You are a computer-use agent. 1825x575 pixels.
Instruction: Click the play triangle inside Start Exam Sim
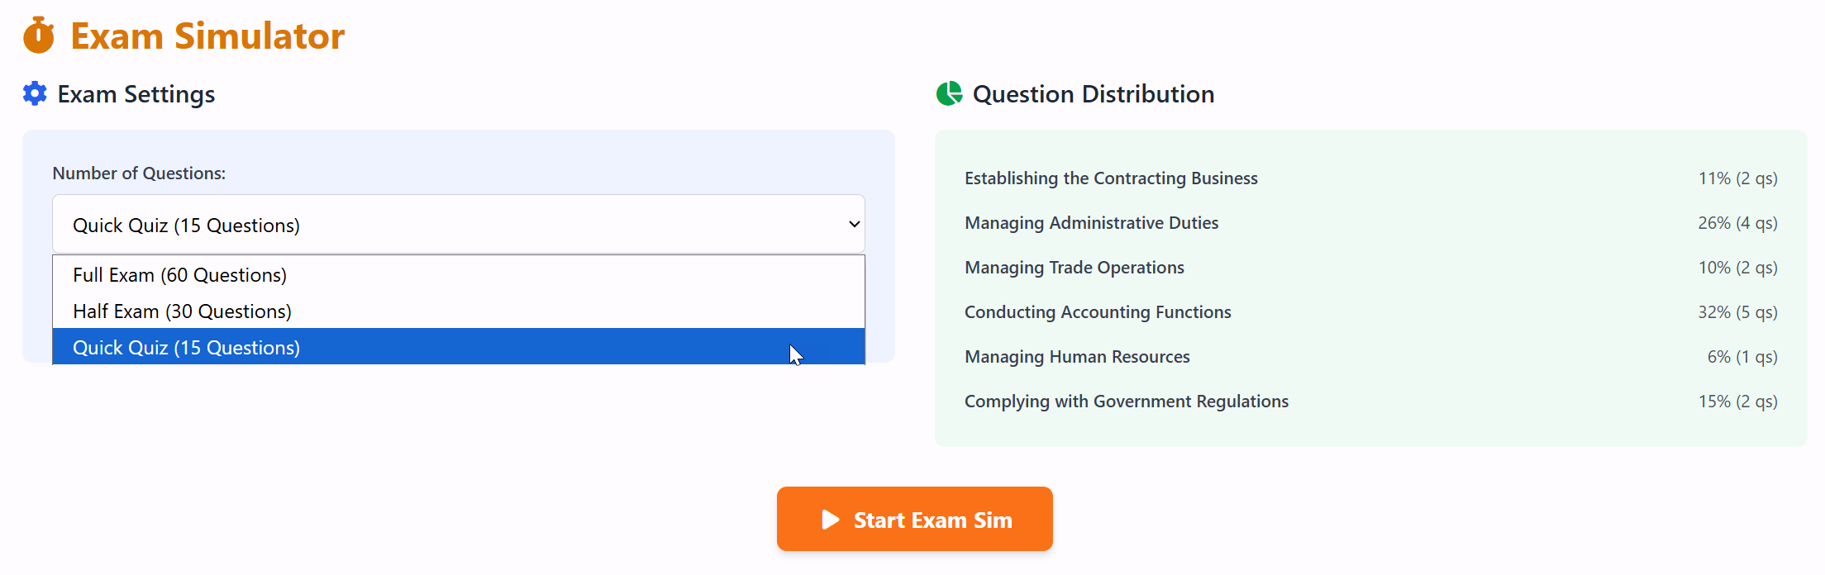point(829,520)
